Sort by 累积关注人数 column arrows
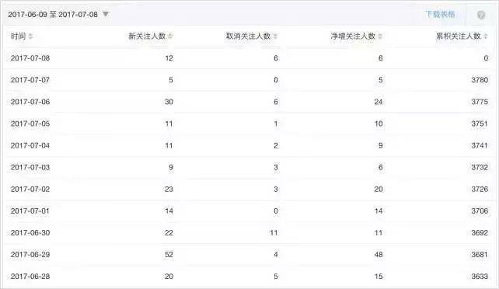 tap(485, 37)
